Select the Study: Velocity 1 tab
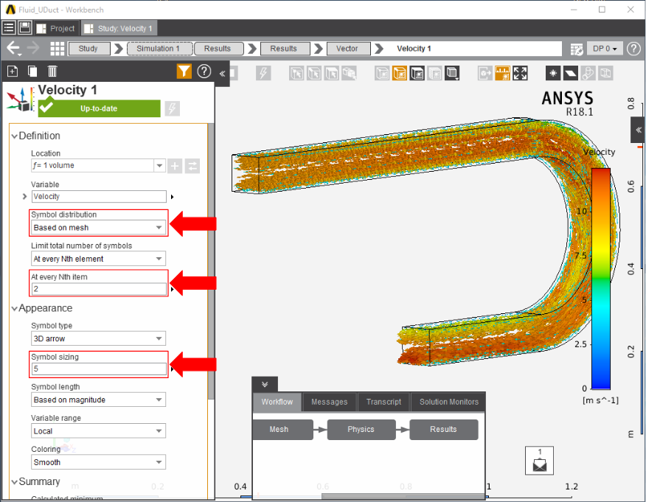Screen dimensions: 646x502 [119, 29]
